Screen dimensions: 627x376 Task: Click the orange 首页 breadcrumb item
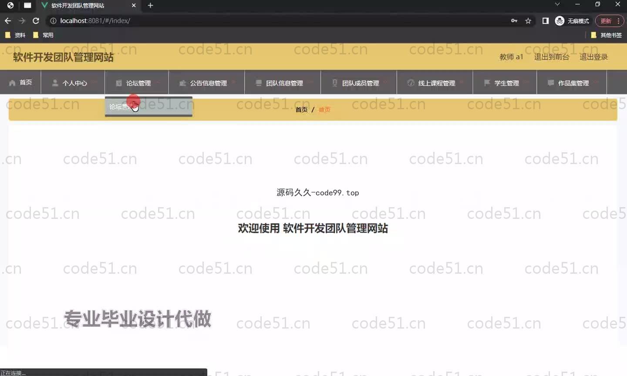[x=324, y=110]
